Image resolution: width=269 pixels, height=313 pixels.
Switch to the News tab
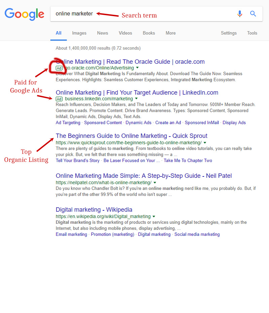click(103, 33)
